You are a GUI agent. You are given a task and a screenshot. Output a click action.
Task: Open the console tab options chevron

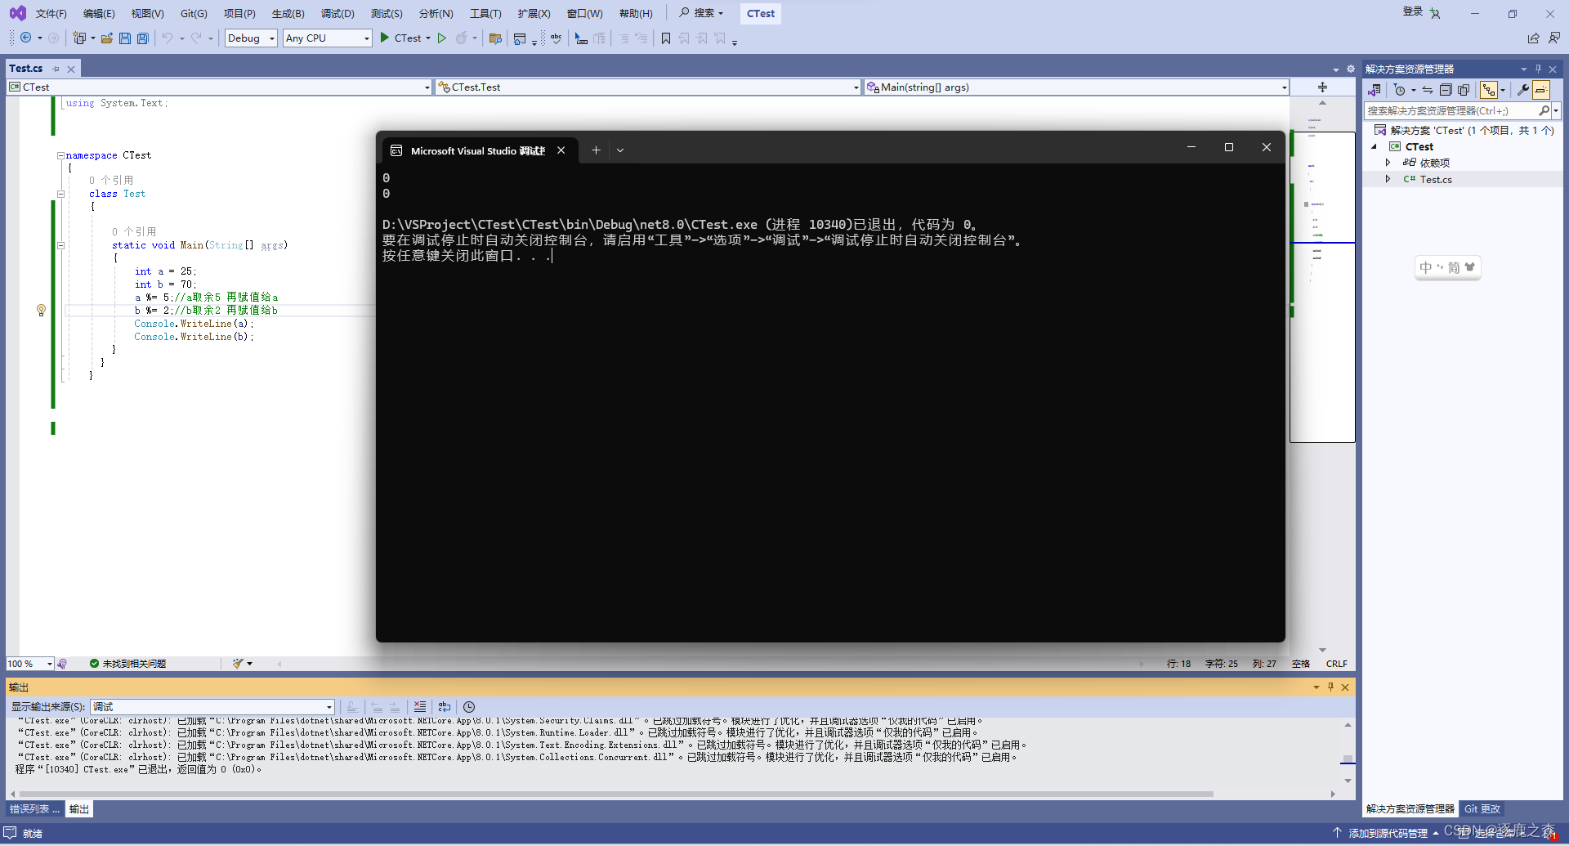point(620,150)
